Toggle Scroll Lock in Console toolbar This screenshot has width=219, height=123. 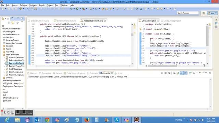[178, 73]
